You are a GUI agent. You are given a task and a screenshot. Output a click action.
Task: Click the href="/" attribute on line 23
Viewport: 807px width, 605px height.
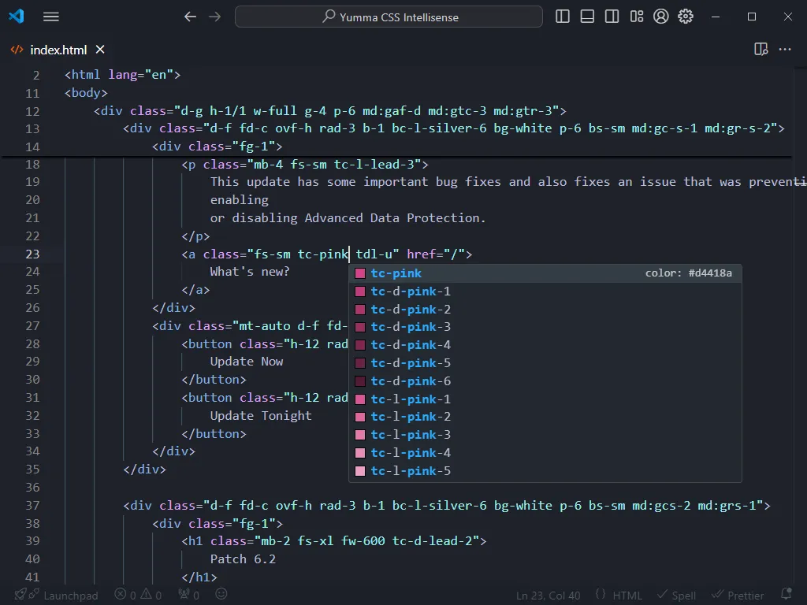tap(436, 254)
